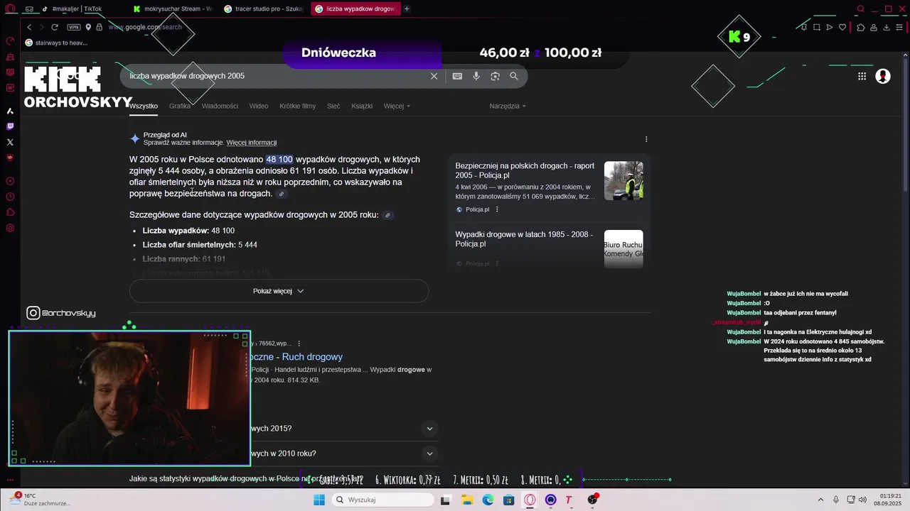
Task: Open 'Bezpieczniej na polskich drogach' Policja.pl result
Action: click(x=525, y=170)
